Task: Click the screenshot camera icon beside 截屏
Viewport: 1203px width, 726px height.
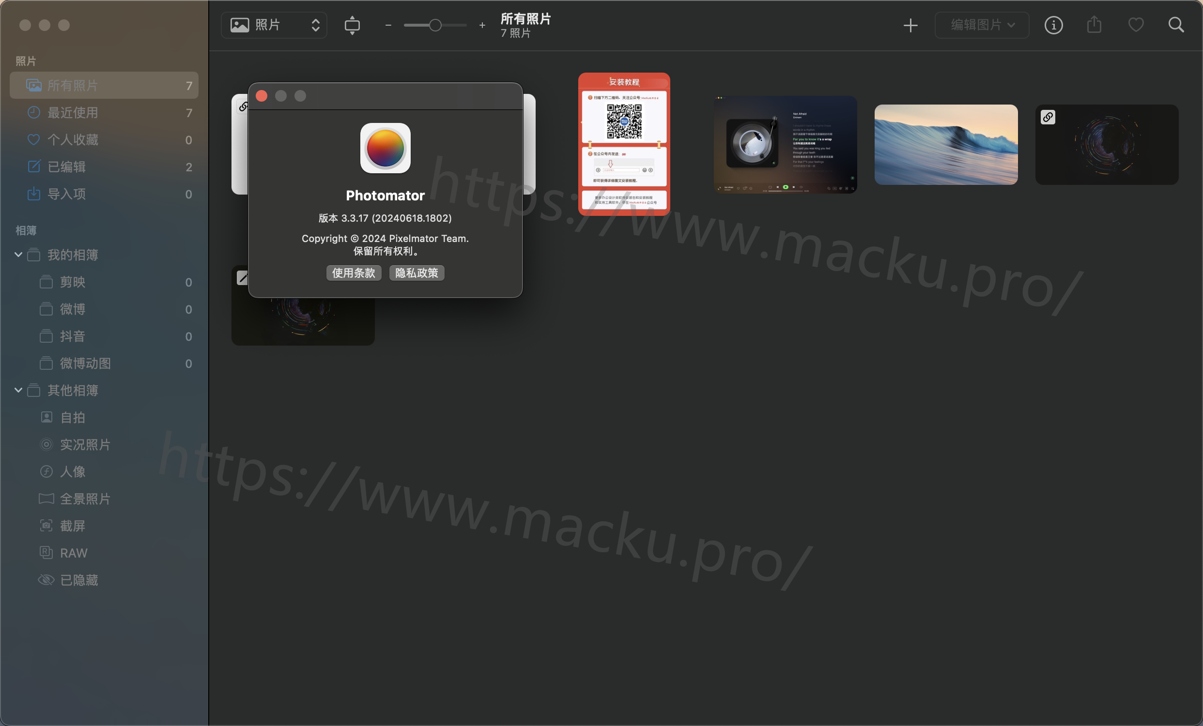Action: point(46,526)
